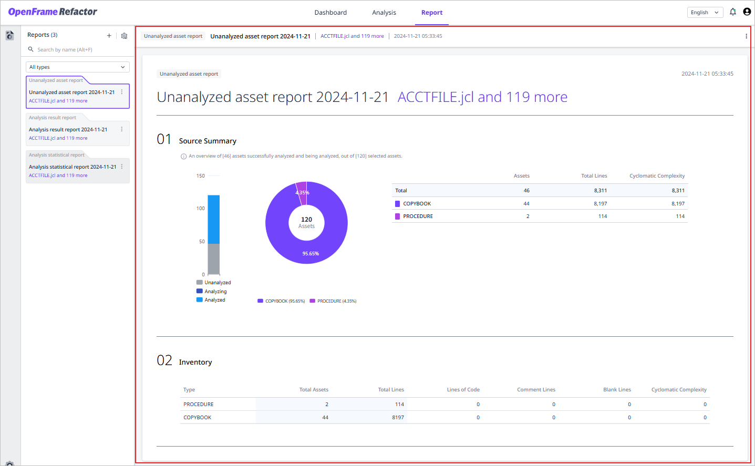The height and width of the screenshot is (466, 755).
Task: Click the Assets summary column header
Action: [522, 176]
